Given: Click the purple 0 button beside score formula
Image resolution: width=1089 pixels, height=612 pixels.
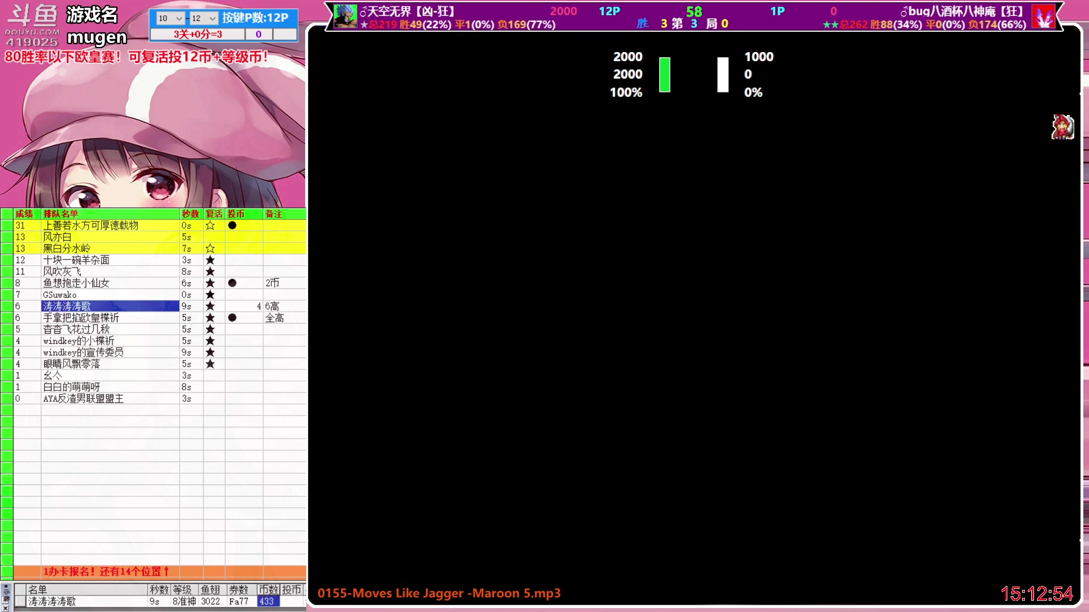Looking at the screenshot, I should 259,35.
